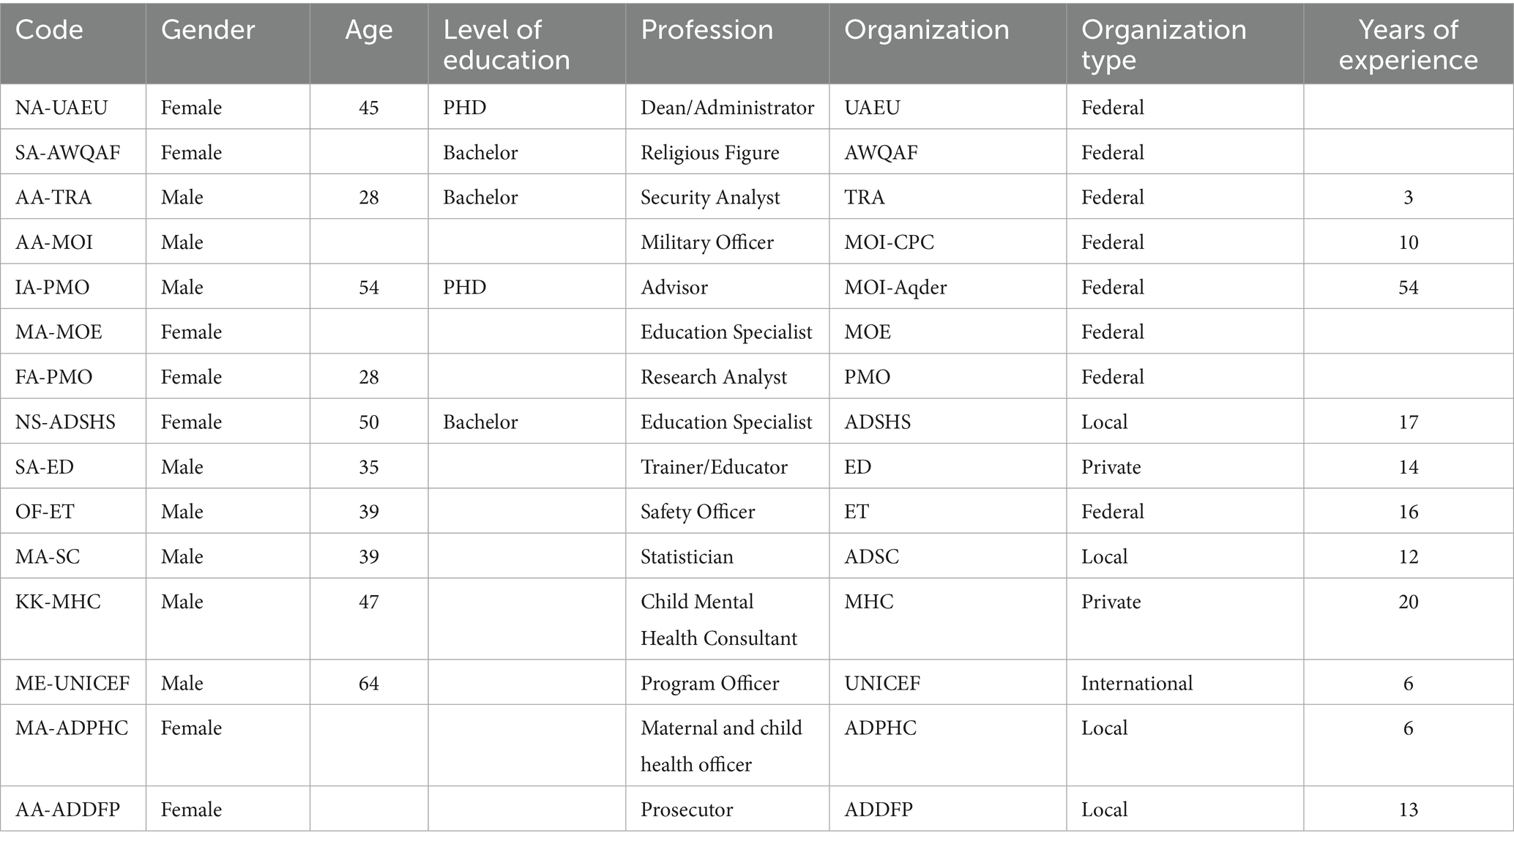The width and height of the screenshot is (1514, 844).
Task: Select the KK-MHC code cell
Action: point(58,602)
